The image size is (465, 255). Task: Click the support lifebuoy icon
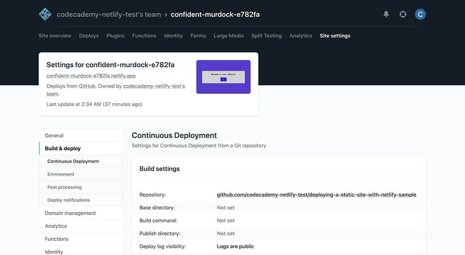[403, 14]
